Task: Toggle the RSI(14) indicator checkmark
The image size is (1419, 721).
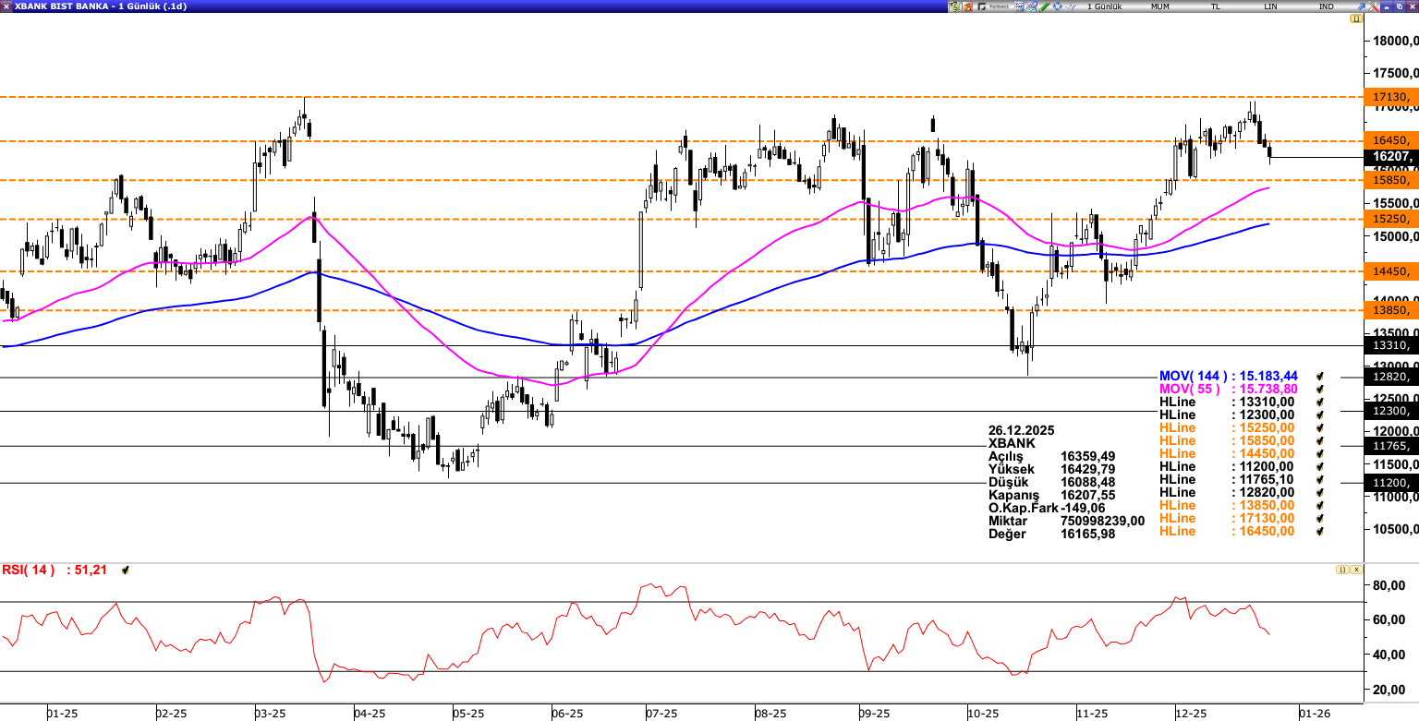Action: (x=126, y=571)
